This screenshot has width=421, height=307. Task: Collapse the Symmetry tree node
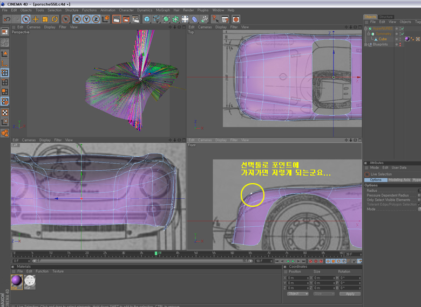tap(369, 34)
